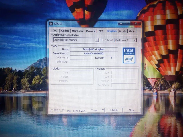This screenshot has width=183, height=137.
Task: Expand the Tools dropdown arrow
Action: (x=103, y=110)
